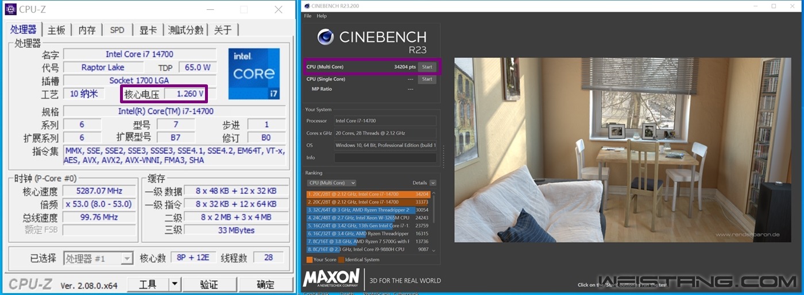Image resolution: width=804 pixels, height=295 pixels.
Task: Click the 34204 pts multi core score
Action: (x=405, y=67)
